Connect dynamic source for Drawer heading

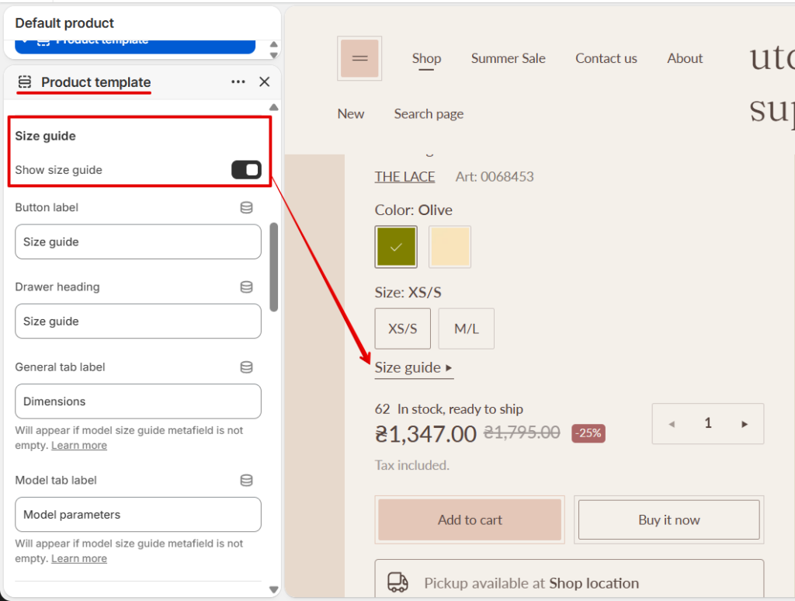[246, 287]
